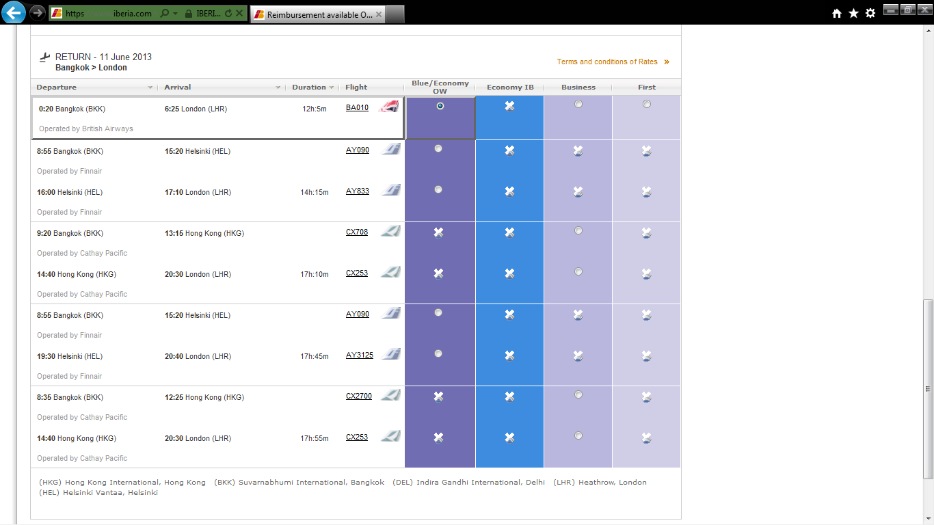Click the '12h:5m' duration value
This screenshot has height=525, width=934.
[x=315, y=109]
